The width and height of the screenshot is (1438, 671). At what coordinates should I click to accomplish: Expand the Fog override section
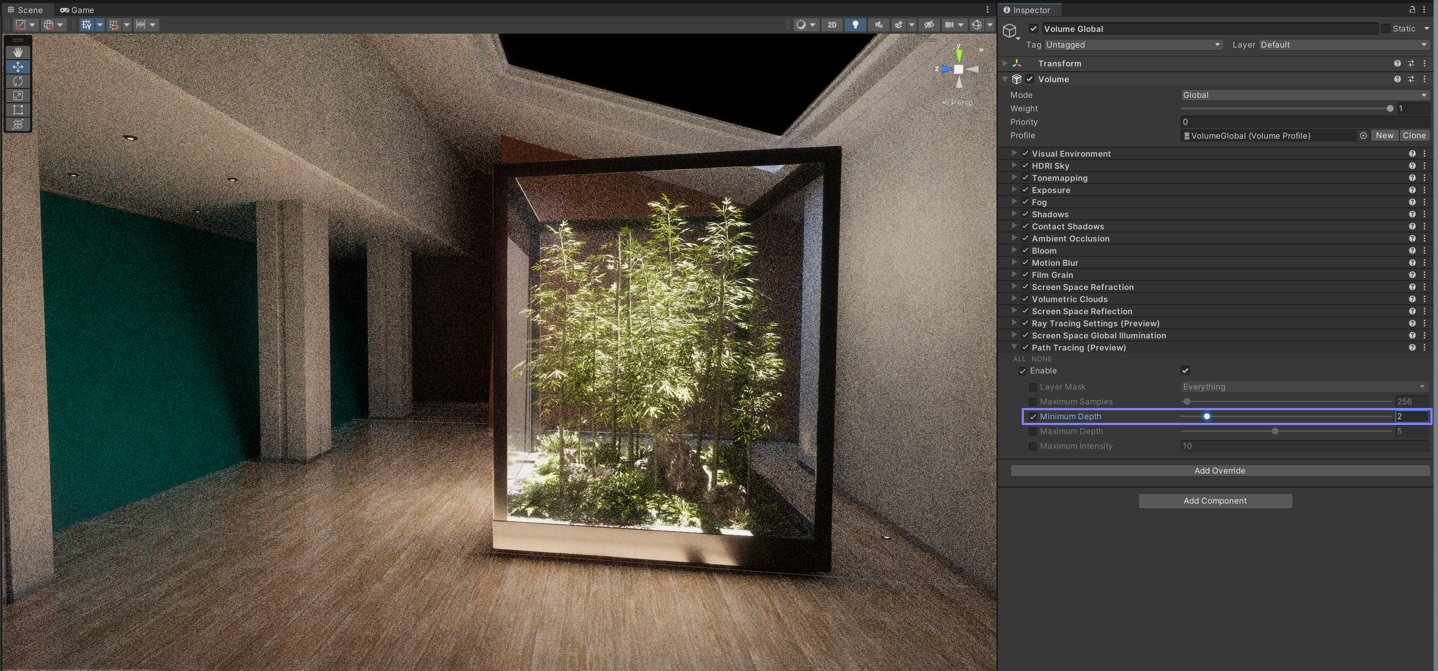[1015, 202]
